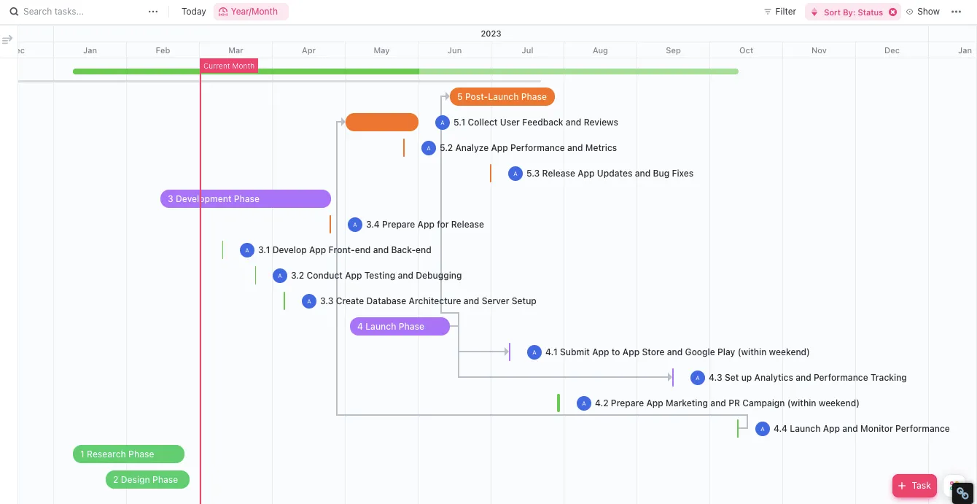
Task: Open task 5.2 Analyze App Performance and Metrics
Action: click(529, 148)
